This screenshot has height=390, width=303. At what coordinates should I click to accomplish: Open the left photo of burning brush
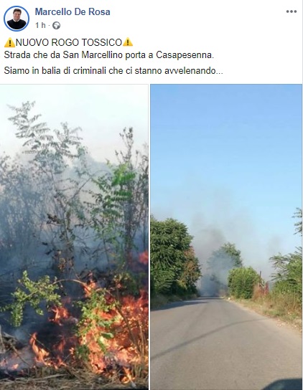click(x=74, y=237)
